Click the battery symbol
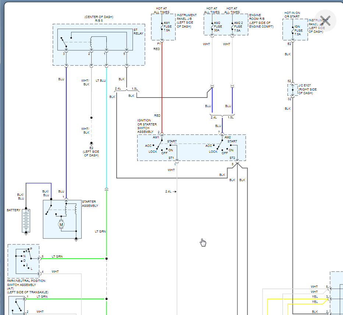Image resolution: width=343 pixels, height=315 pixels. pos(26,221)
